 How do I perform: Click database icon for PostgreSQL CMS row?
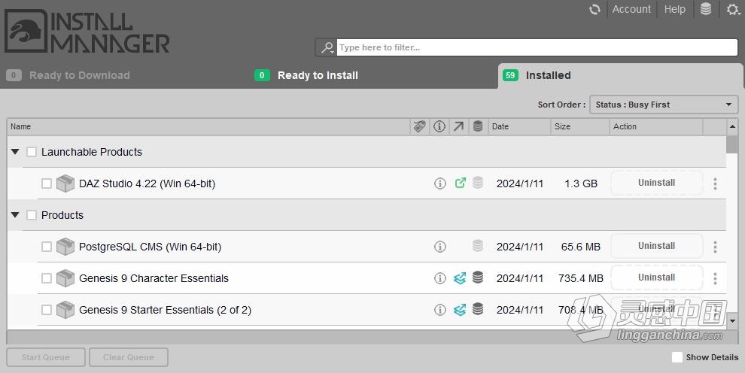pyautogui.click(x=478, y=246)
